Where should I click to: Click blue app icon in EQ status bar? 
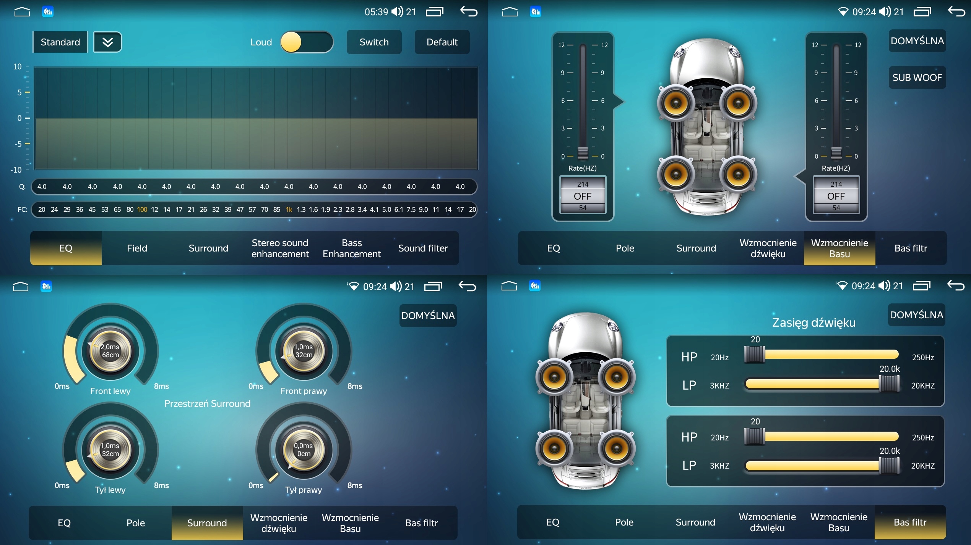(47, 12)
